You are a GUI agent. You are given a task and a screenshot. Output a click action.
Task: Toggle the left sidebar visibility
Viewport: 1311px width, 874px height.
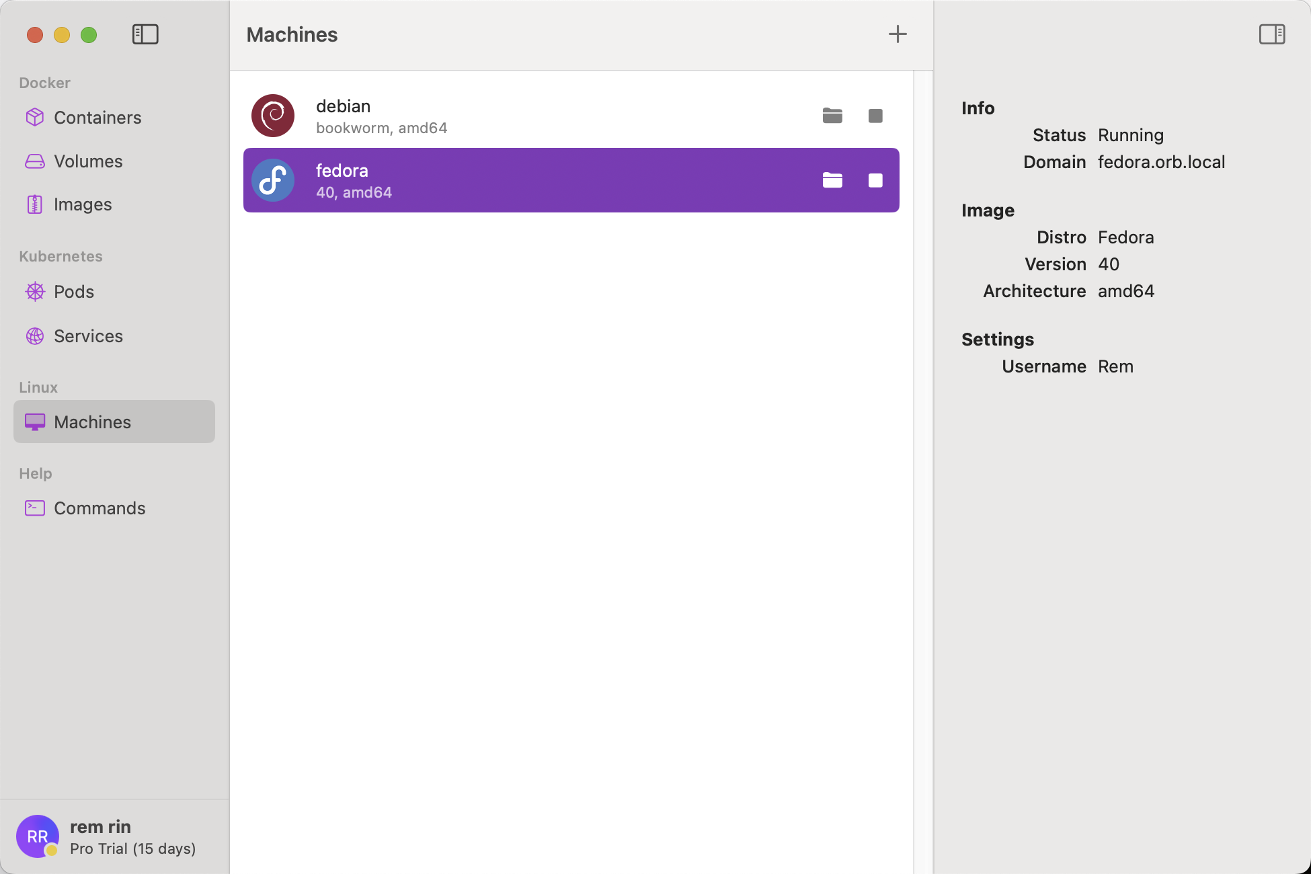(145, 34)
